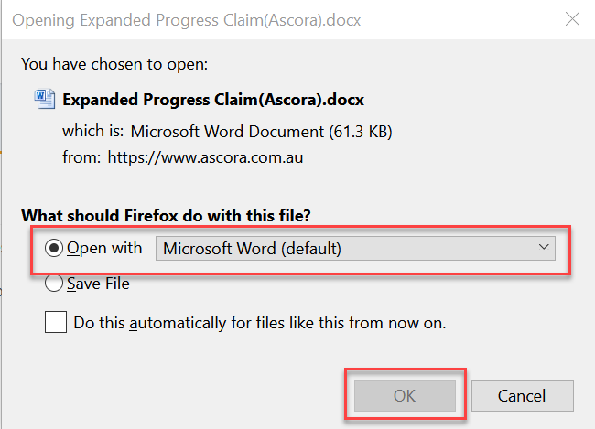Dismiss the dialog with Cancel button
Viewport: 595px width, 429px height.
point(522,396)
